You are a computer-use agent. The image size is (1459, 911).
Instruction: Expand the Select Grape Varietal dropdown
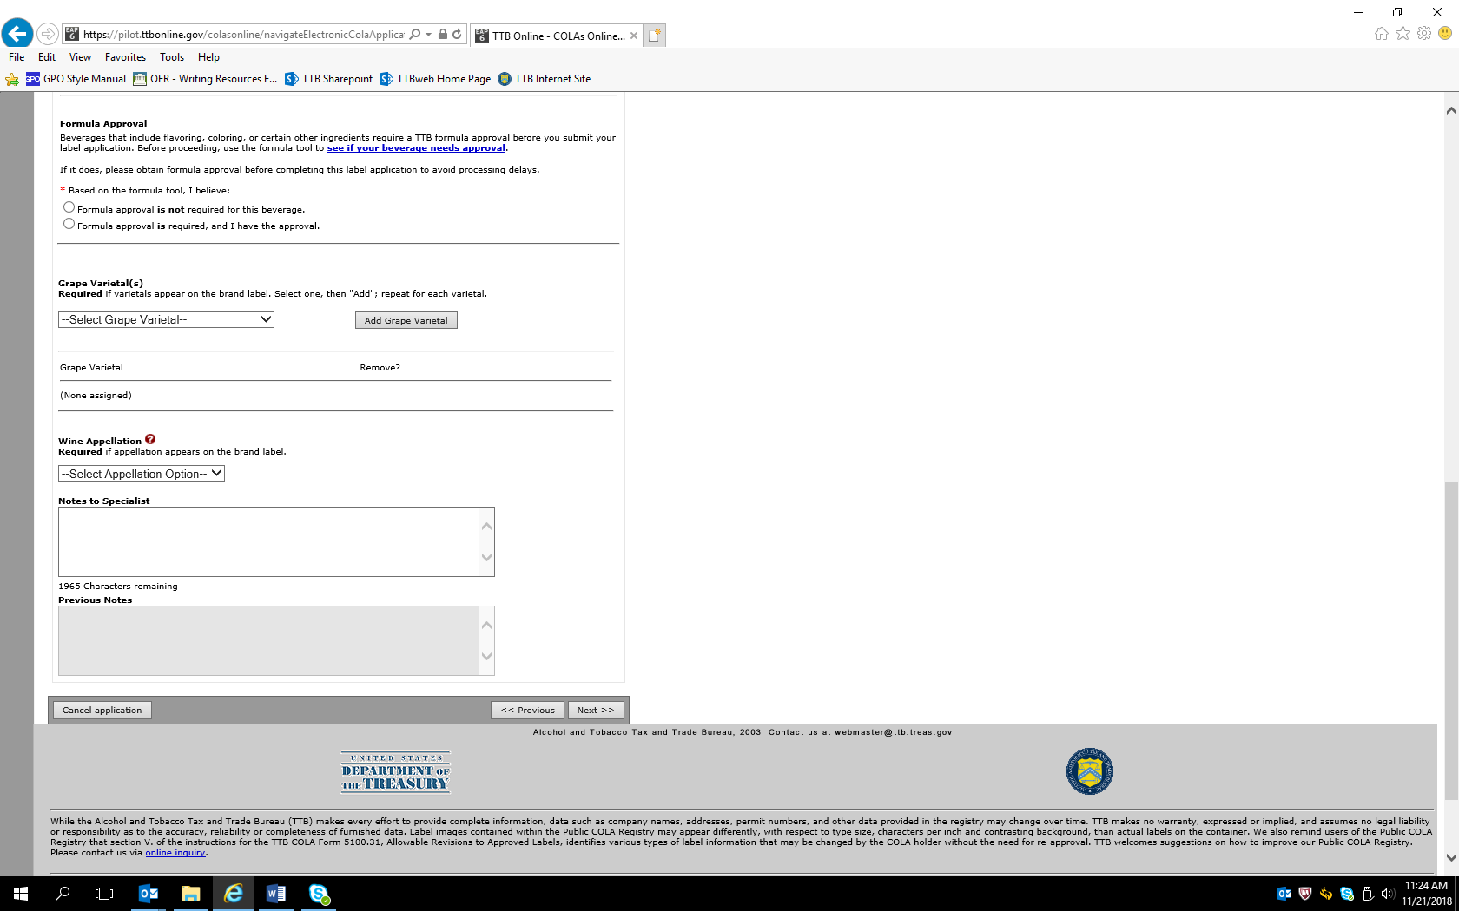166,319
